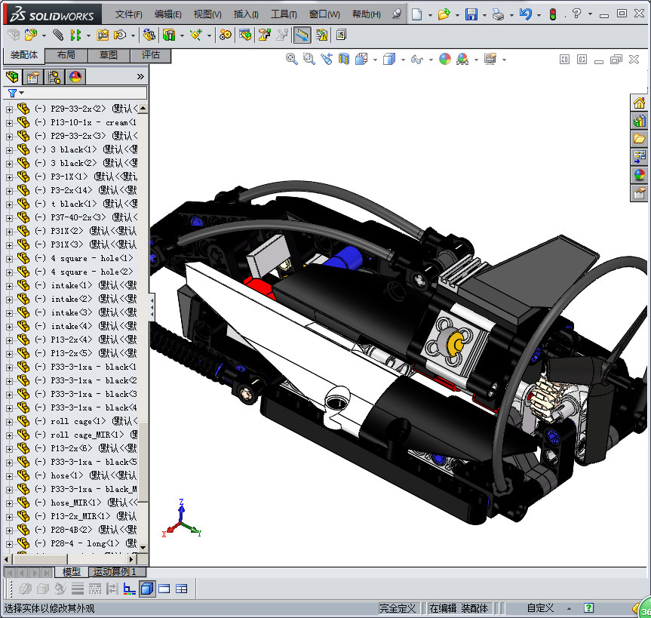Show more manager tabs with chevron
The height and width of the screenshot is (618, 651).
(140, 77)
